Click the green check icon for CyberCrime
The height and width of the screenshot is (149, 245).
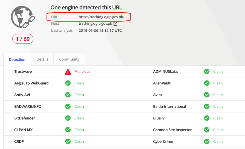(x=207, y=141)
